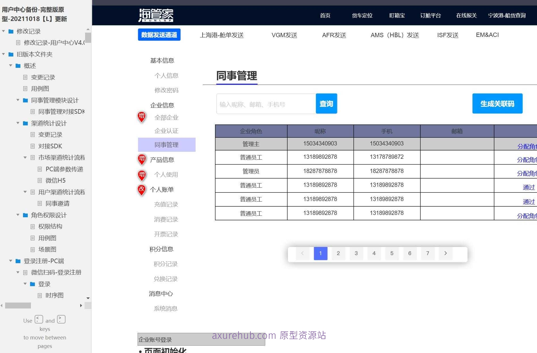537x353 pixels.
Task: Click 分配角色 link in 管理主 row
Action: coord(527,146)
